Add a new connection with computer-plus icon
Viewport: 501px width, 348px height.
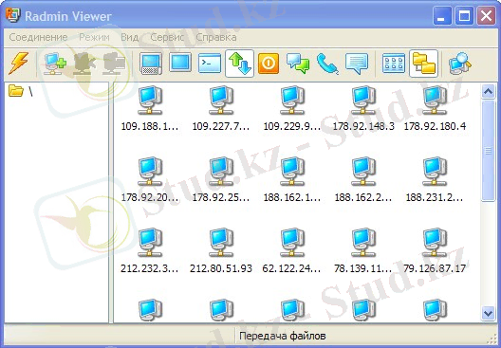tap(55, 64)
